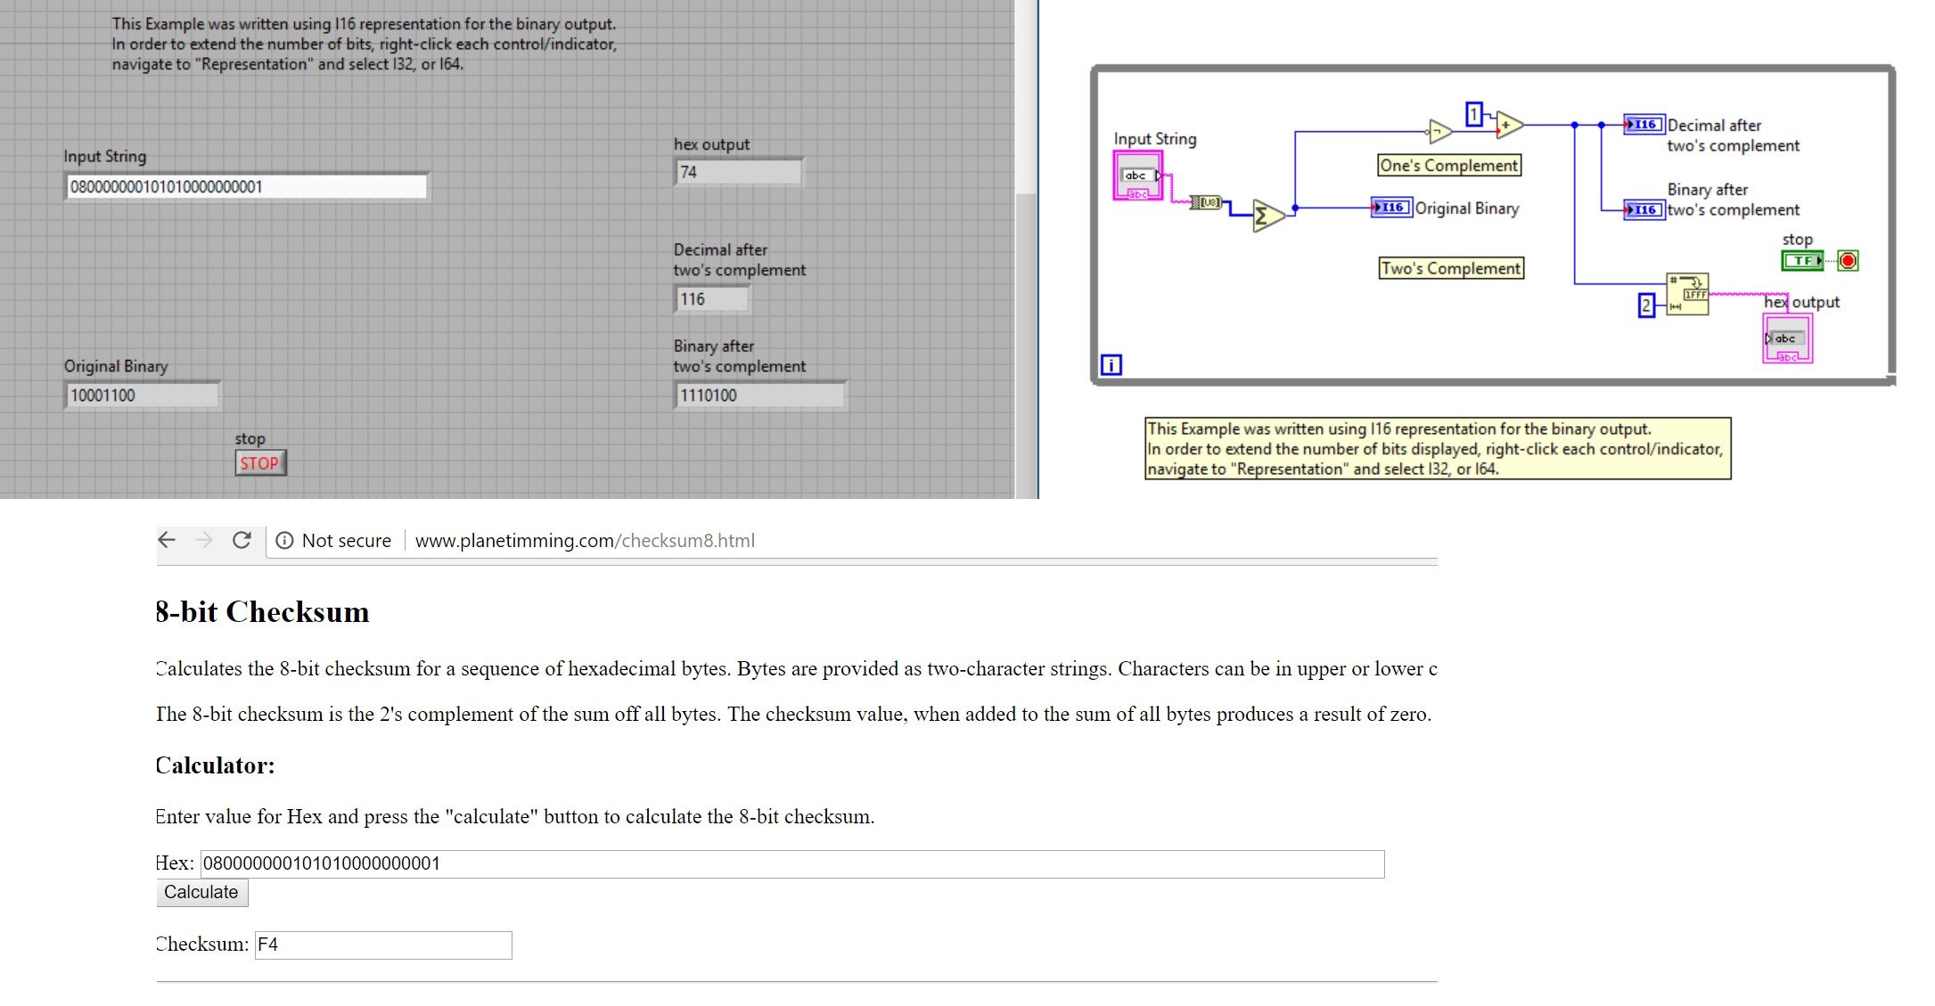Reload the checksum web page
This screenshot has width=1935, height=1006.
[x=242, y=540]
